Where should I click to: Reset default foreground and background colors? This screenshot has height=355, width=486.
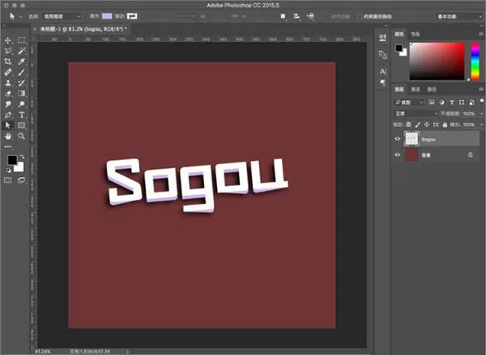pyautogui.click(x=9, y=171)
